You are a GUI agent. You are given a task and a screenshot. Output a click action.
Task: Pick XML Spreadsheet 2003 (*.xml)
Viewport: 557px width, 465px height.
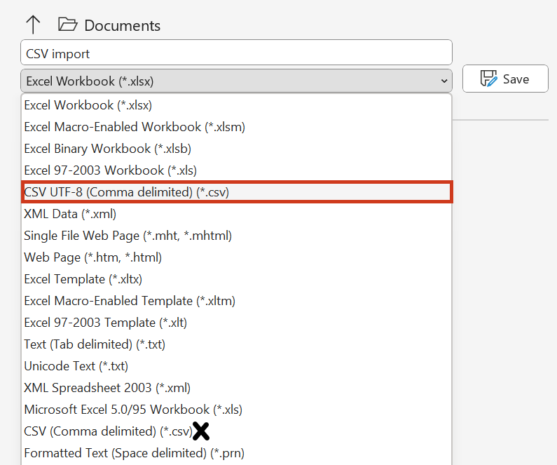pyautogui.click(x=236, y=387)
